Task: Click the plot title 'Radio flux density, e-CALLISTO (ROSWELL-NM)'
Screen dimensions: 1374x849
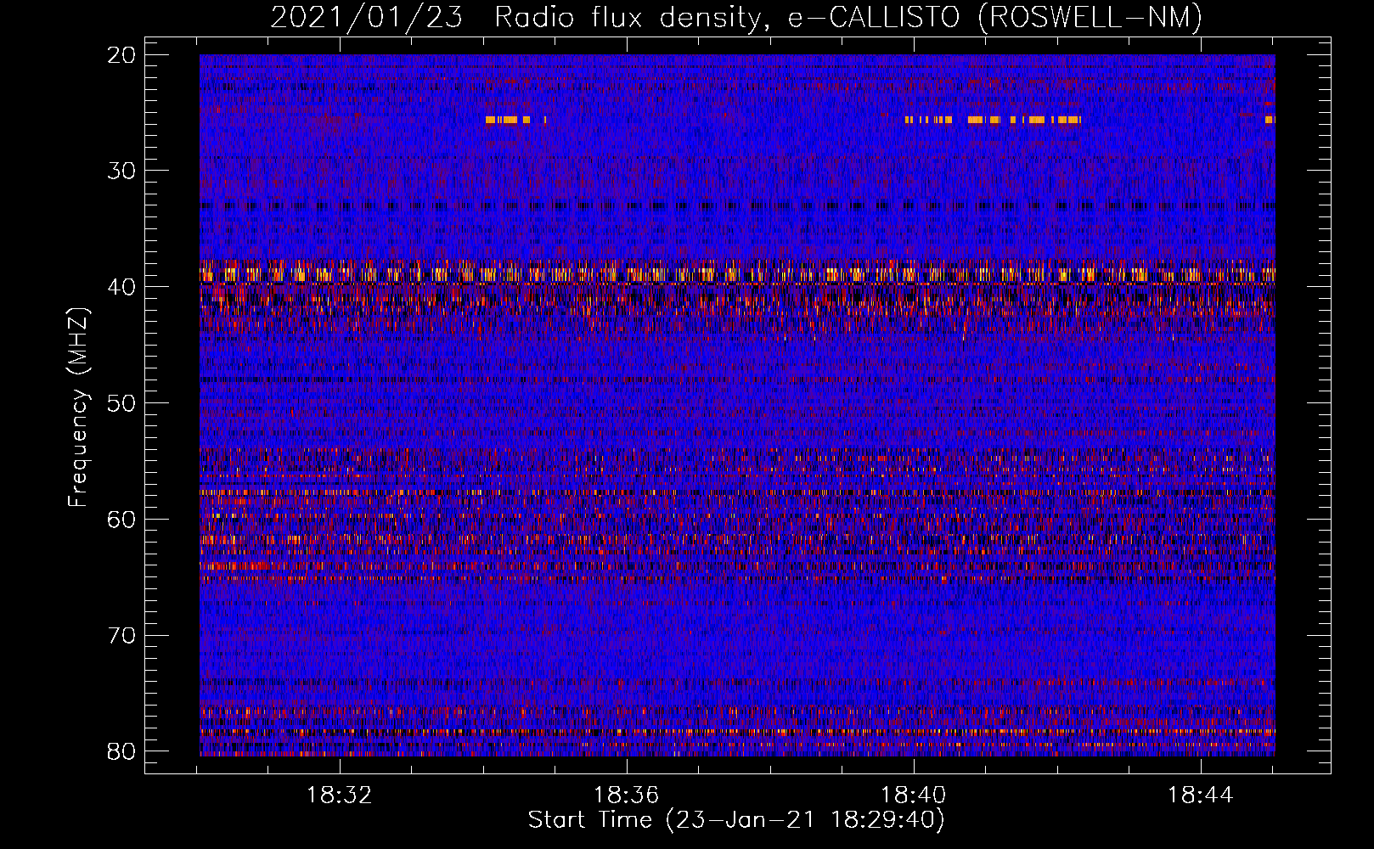Action: tap(848, 18)
